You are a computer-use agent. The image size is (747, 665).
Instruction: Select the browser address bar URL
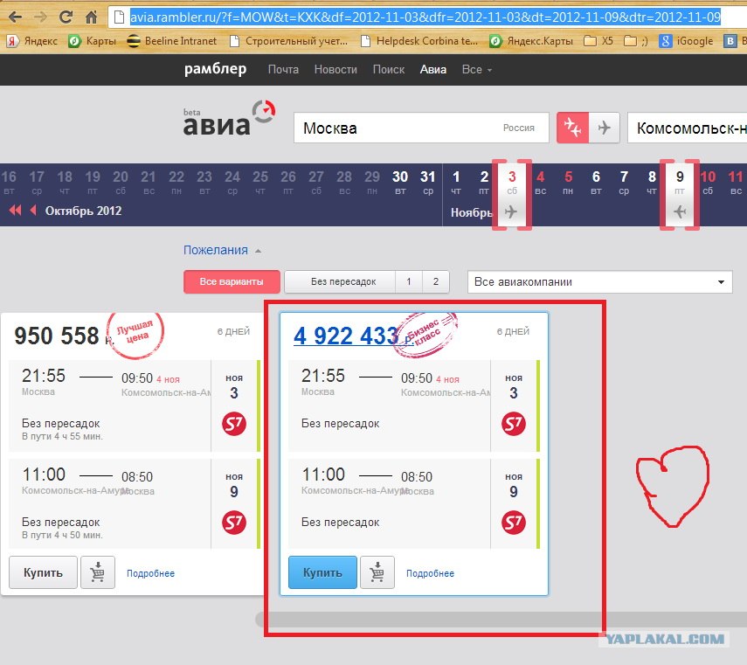click(425, 17)
